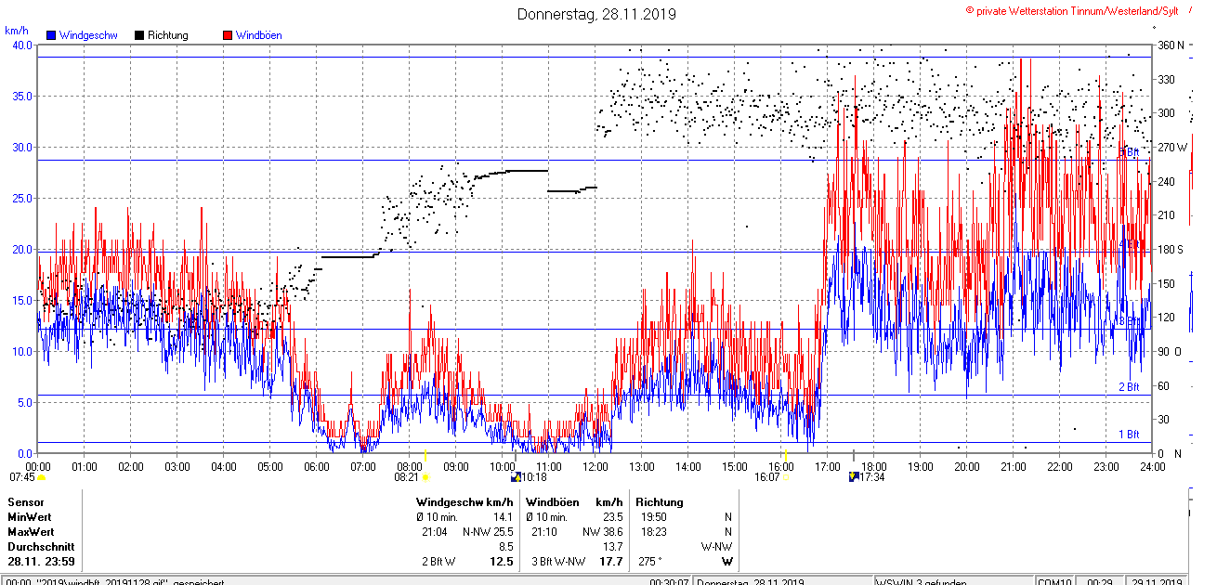The image size is (1217, 585).
Task: Click the 40.0 value on the speed axis
Action: point(21,45)
